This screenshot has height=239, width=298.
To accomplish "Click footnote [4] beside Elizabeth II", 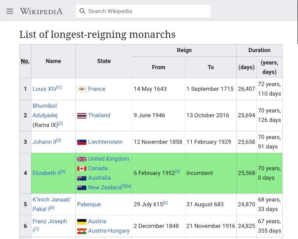I will (63, 171).
